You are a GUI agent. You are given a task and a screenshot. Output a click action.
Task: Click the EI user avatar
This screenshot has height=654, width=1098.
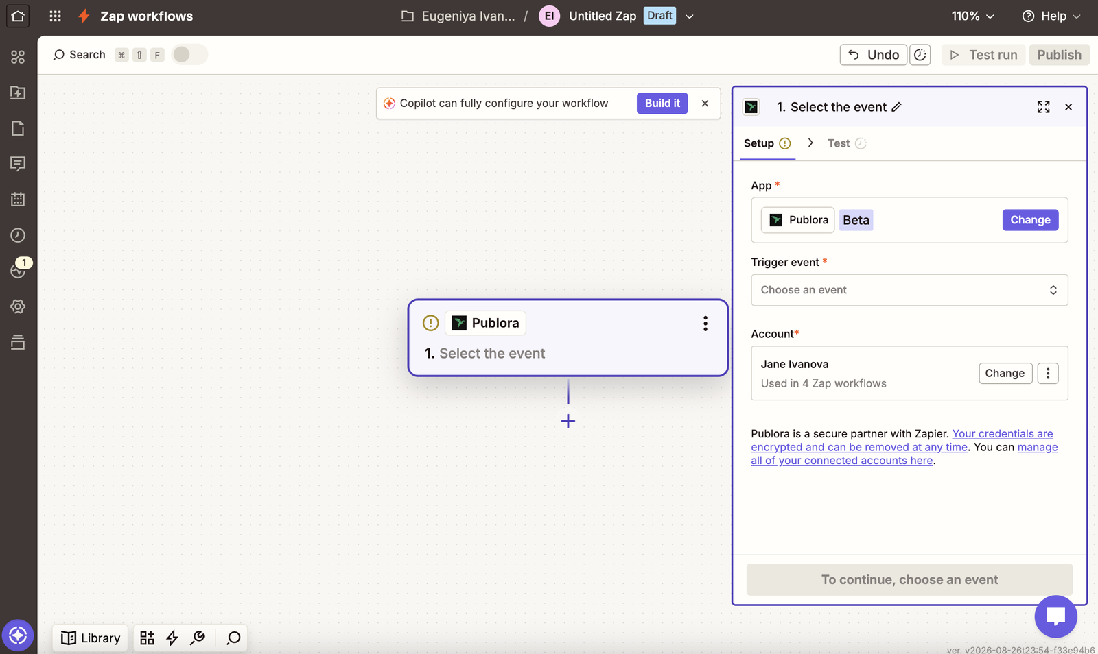(x=550, y=16)
